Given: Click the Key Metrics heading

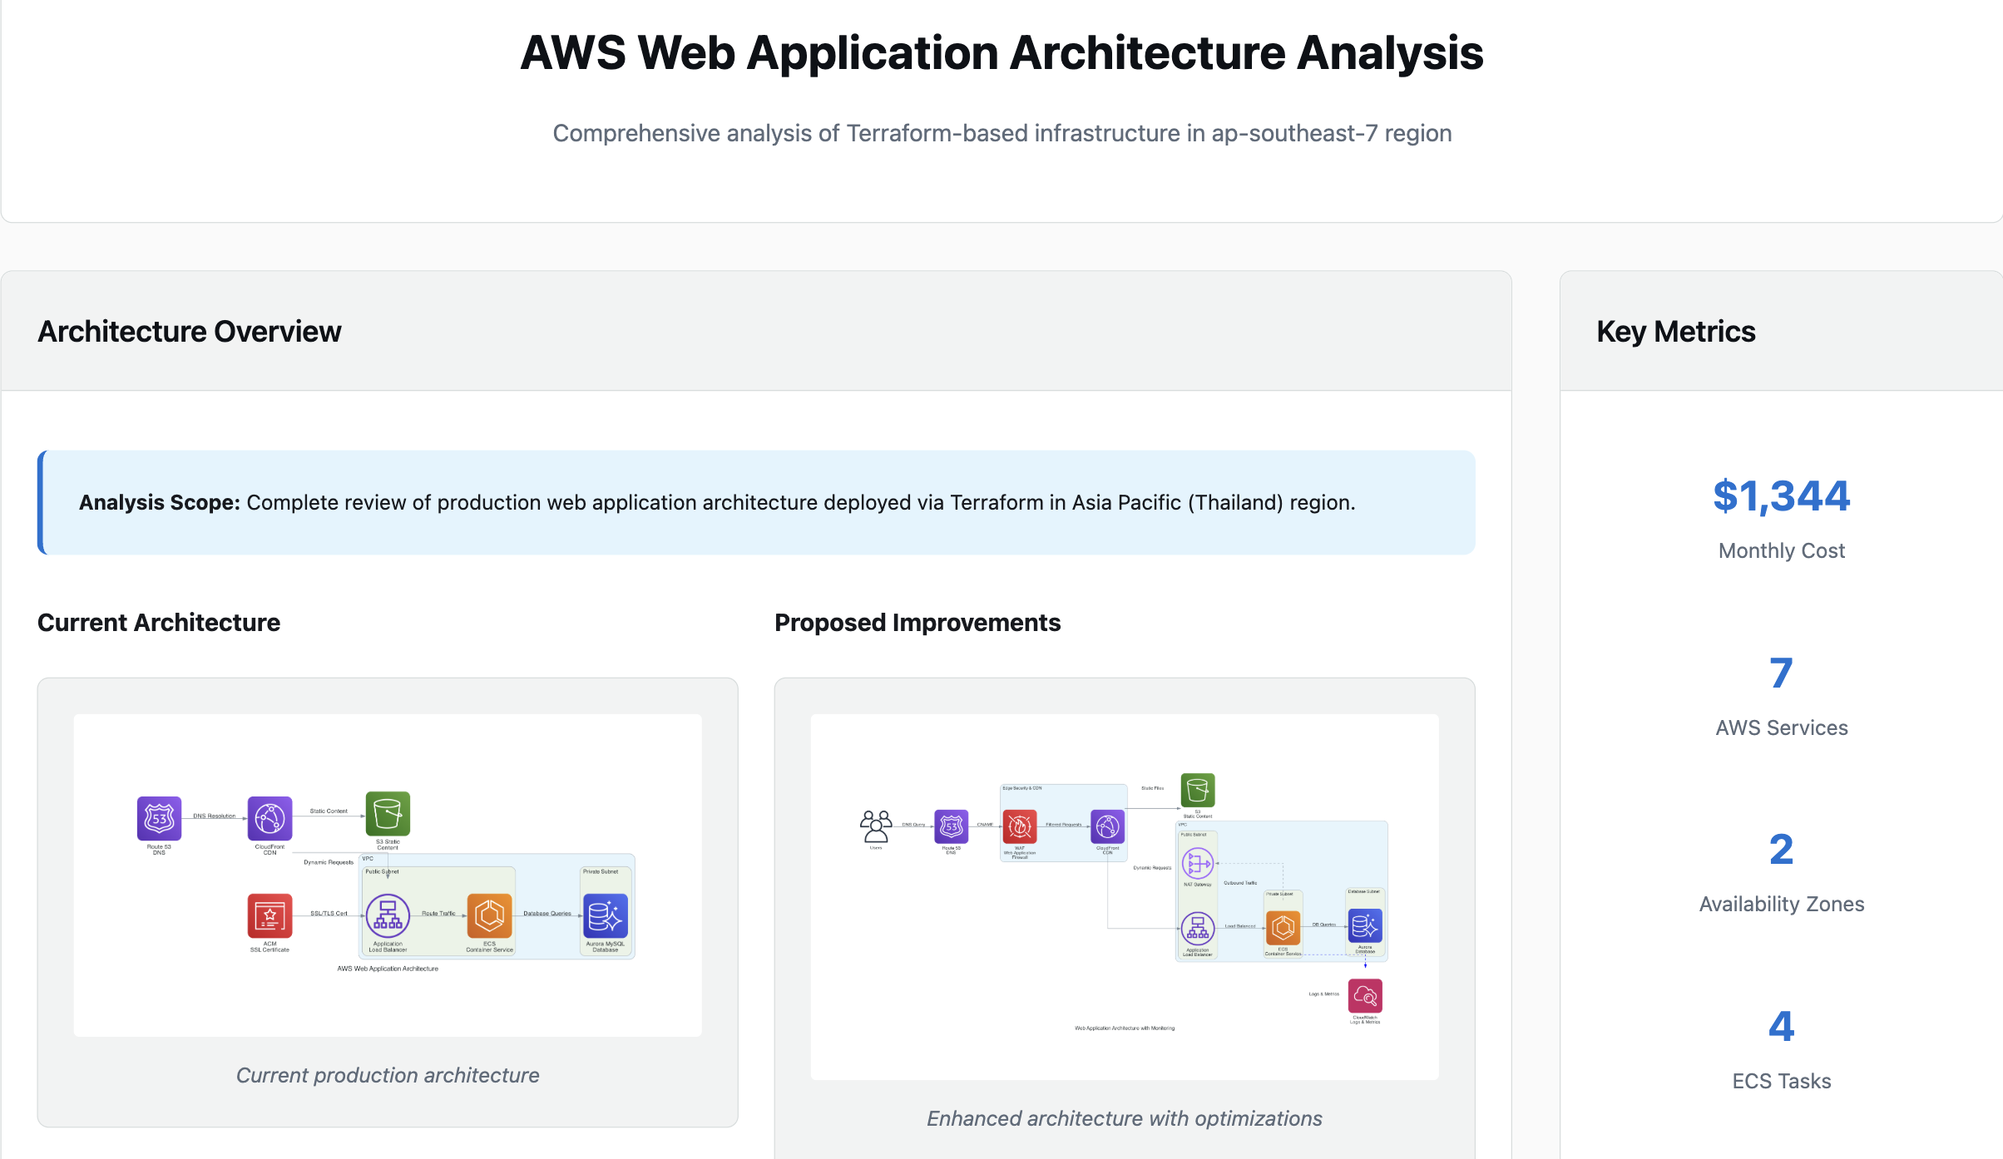Looking at the screenshot, I should [x=1675, y=331].
